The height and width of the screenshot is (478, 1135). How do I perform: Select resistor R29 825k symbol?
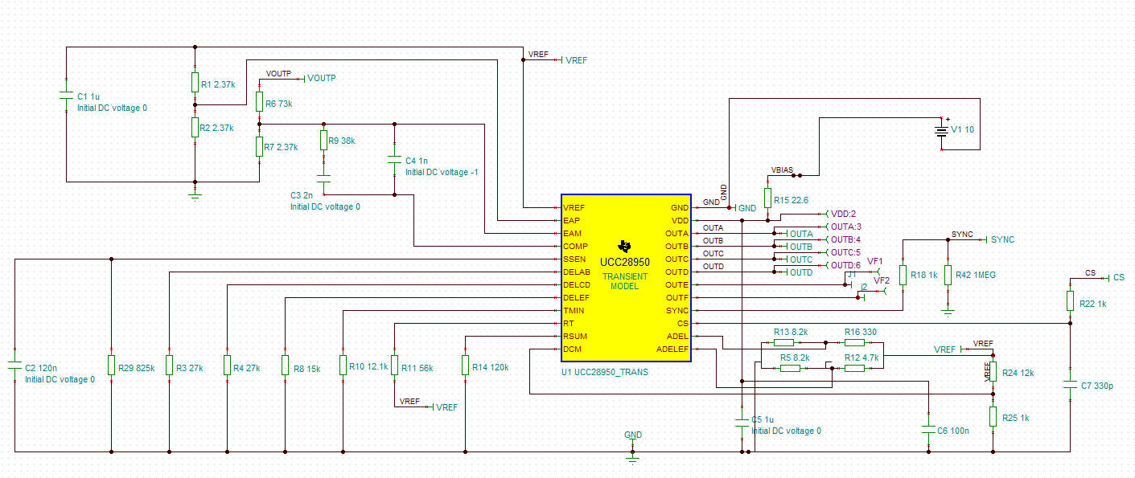click(111, 365)
